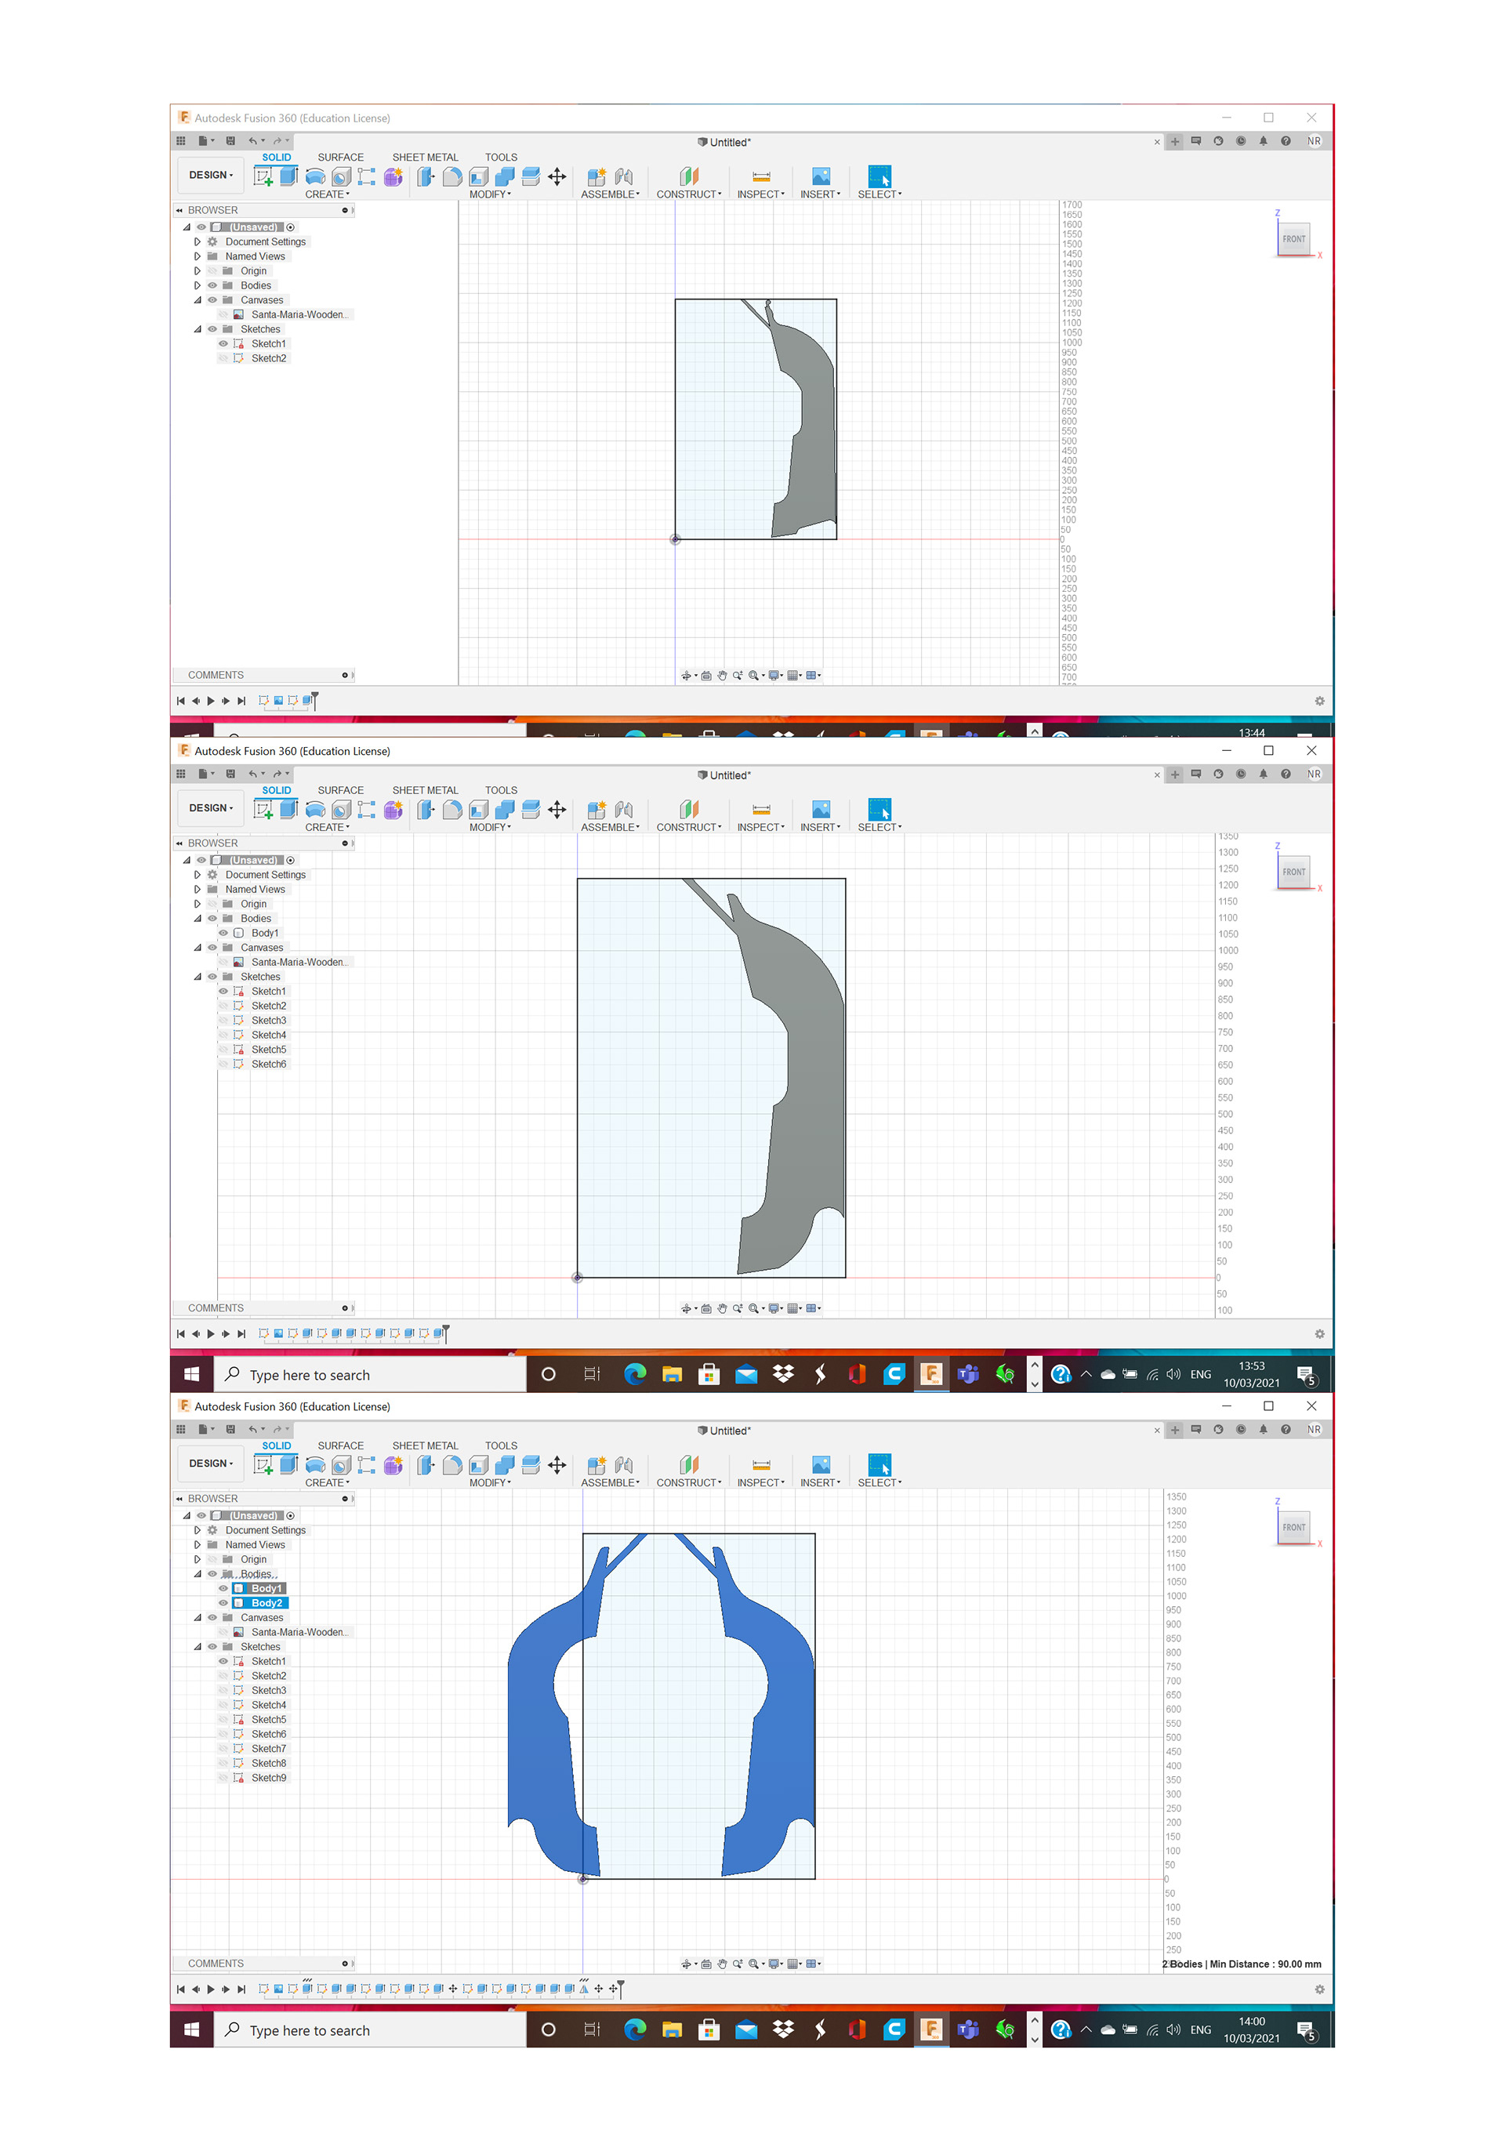Open notifications bell in the 13:53 window
This screenshot has height=2129, width=1505.
(x=1263, y=774)
